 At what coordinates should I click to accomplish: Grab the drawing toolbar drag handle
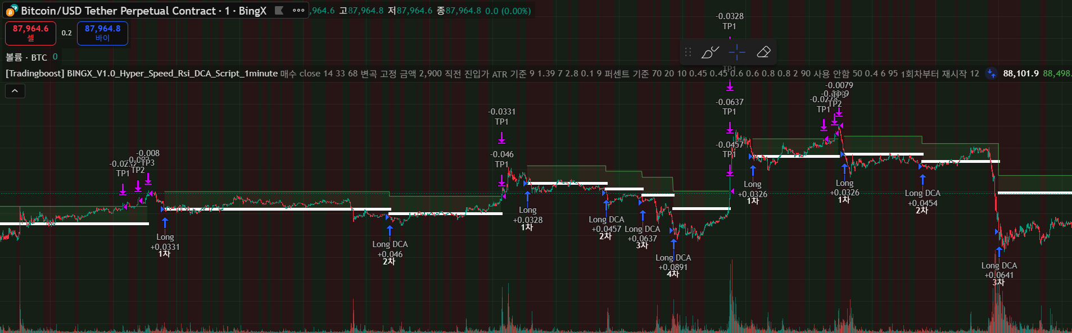click(x=688, y=52)
